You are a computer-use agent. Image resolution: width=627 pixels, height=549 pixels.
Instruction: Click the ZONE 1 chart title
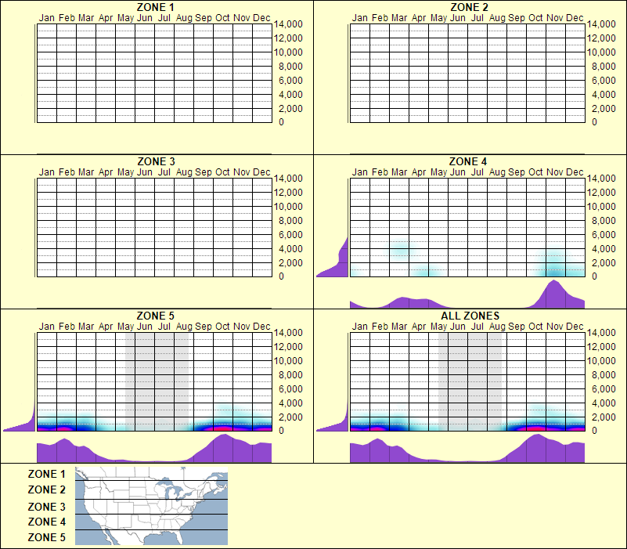click(x=155, y=8)
